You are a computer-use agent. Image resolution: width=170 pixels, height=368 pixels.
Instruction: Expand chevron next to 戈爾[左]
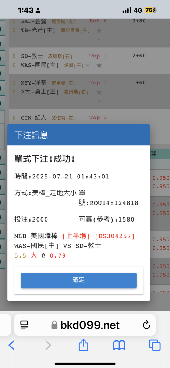88,66
